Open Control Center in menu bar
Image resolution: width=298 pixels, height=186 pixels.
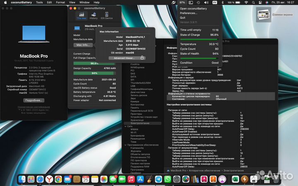(x=260, y=2)
